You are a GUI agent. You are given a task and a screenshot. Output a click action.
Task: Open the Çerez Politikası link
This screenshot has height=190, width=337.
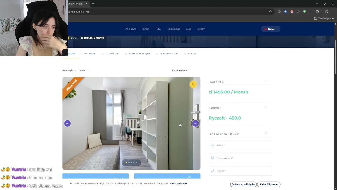point(179,184)
